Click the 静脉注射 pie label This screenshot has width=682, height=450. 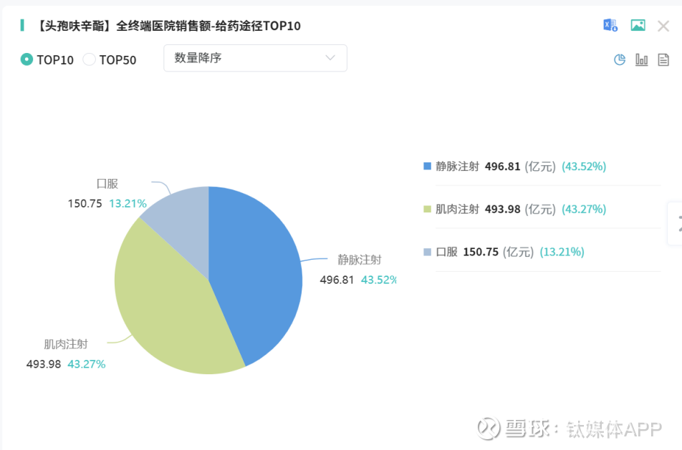pos(360,260)
